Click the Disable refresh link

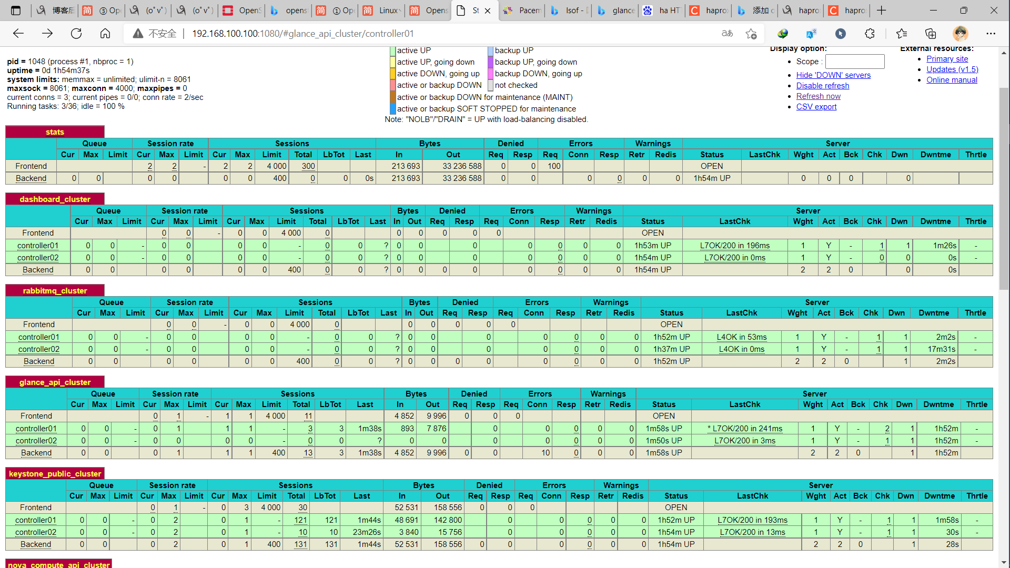click(822, 86)
